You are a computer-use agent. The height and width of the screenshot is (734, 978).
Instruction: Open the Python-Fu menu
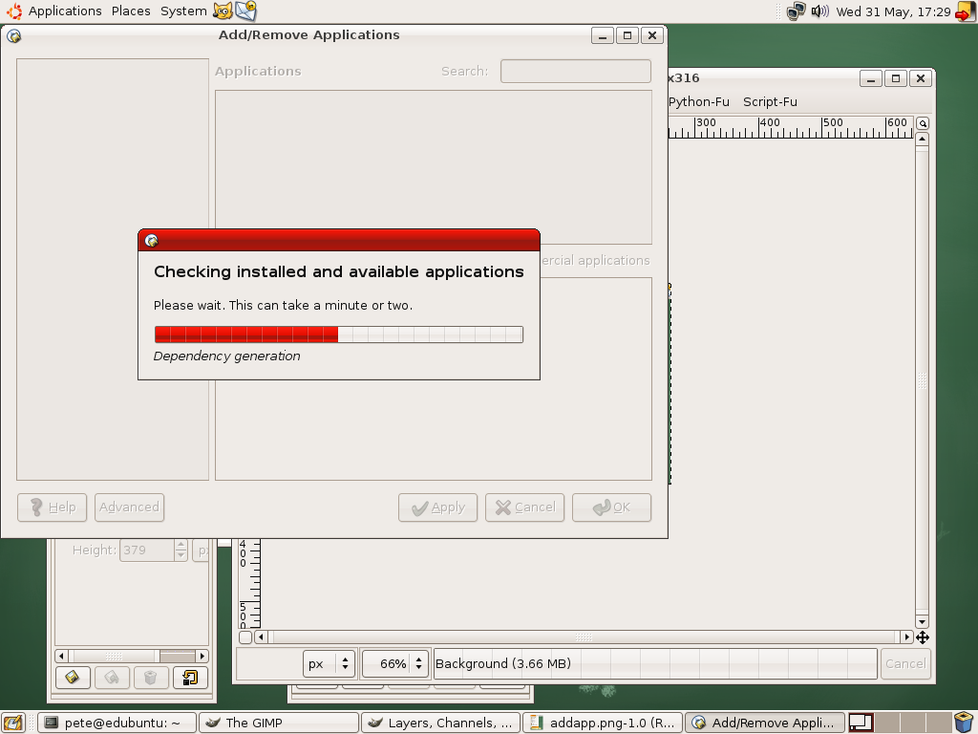coord(698,101)
